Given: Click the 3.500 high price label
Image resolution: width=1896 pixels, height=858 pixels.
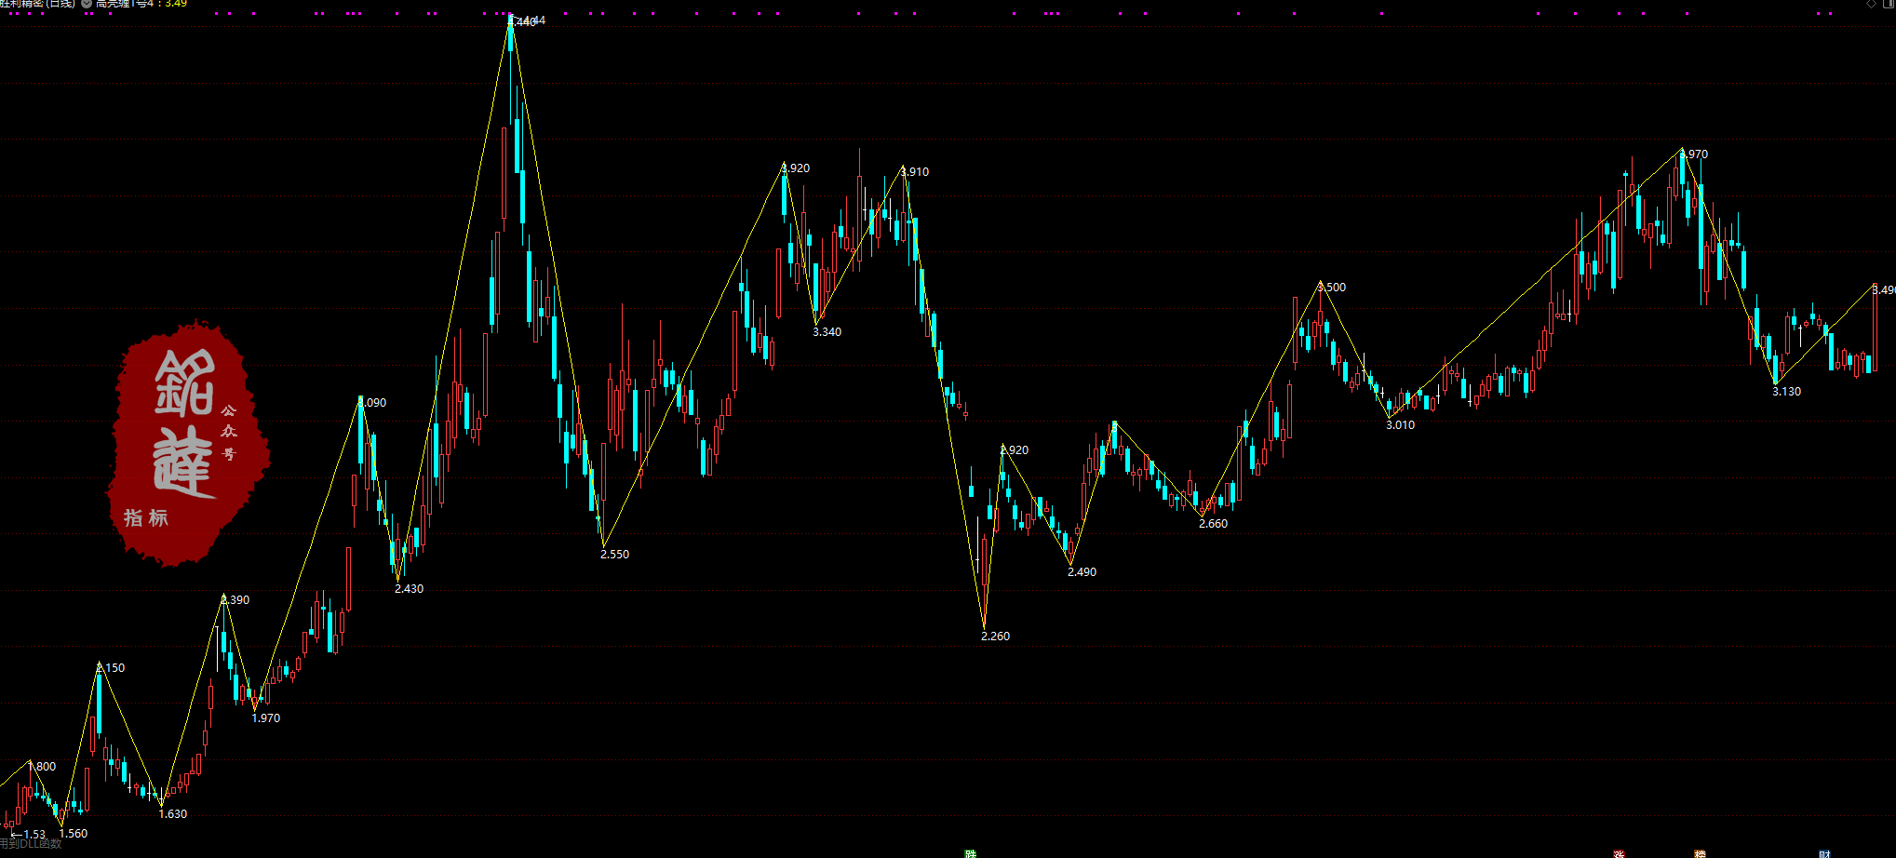Looking at the screenshot, I should pyautogui.click(x=1332, y=288).
